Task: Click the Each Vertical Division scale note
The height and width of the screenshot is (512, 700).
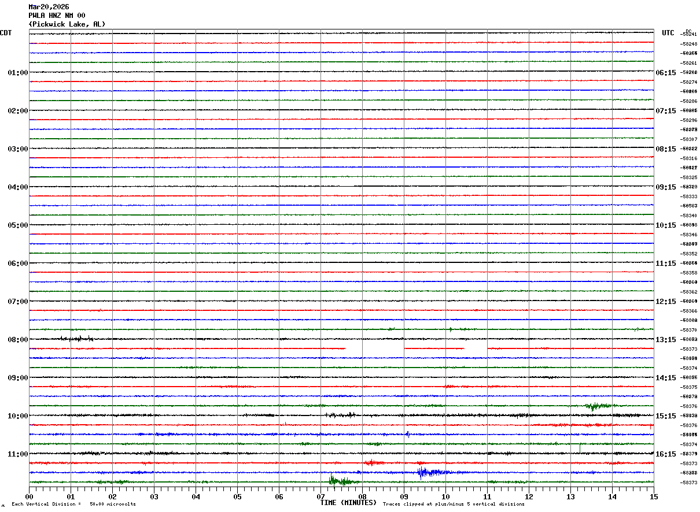Action: coord(73,504)
